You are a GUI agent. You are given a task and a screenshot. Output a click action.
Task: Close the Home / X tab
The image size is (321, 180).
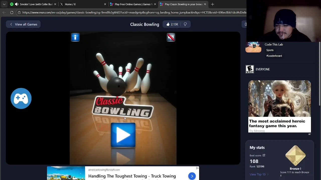tap(105, 4)
